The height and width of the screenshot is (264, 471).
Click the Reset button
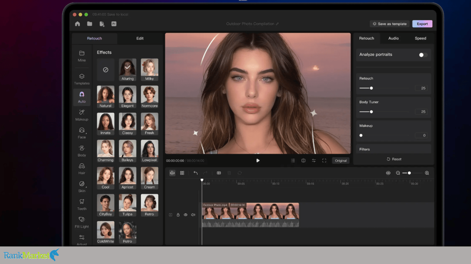point(394,159)
